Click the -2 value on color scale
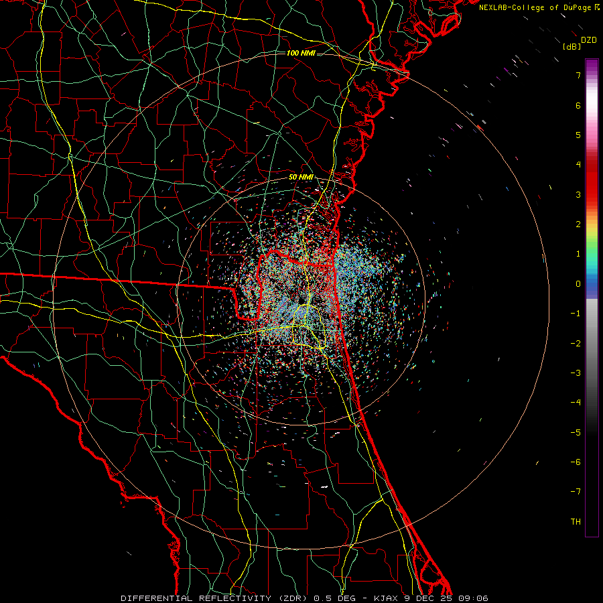This screenshot has width=603, height=603. (576, 344)
